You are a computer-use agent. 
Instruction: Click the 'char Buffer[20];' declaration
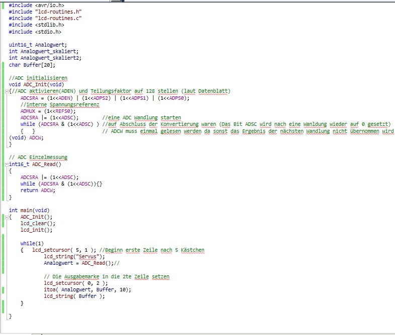pyautogui.click(x=32, y=65)
